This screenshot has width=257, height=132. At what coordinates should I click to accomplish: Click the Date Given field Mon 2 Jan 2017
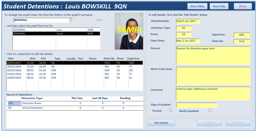coord(188,41)
